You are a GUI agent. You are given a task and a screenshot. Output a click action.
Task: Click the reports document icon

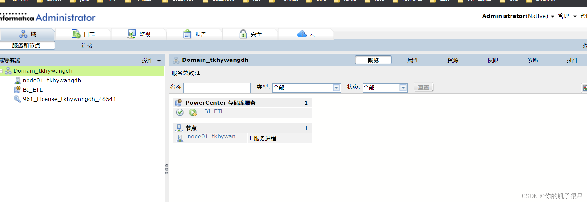coord(187,34)
